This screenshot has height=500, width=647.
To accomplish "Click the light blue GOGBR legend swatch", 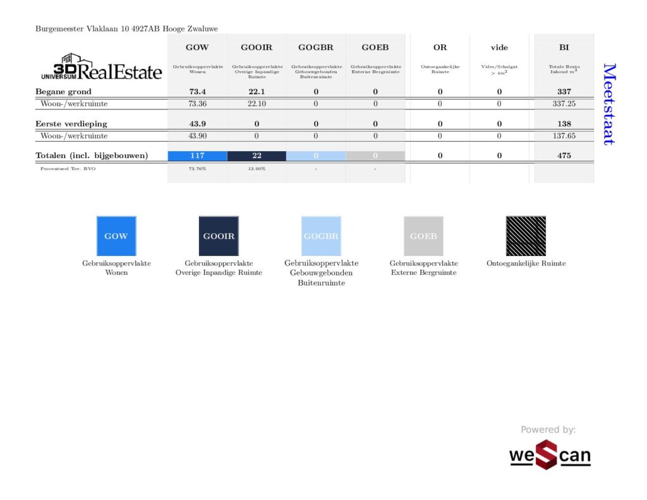I will coord(321,236).
